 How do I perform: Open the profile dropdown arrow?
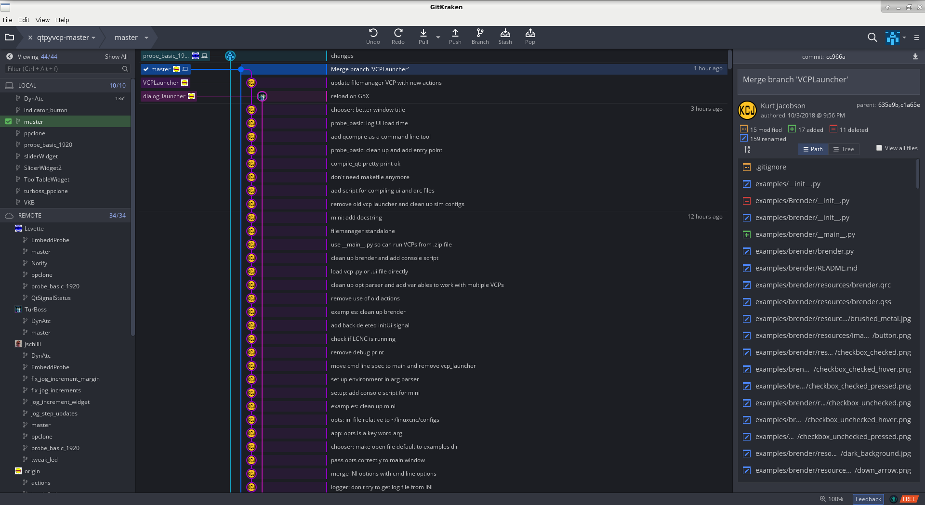[x=904, y=38]
